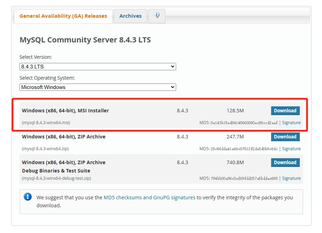Open Signature link for MSI Installer

pyautogui.click(x=291, y=123)
